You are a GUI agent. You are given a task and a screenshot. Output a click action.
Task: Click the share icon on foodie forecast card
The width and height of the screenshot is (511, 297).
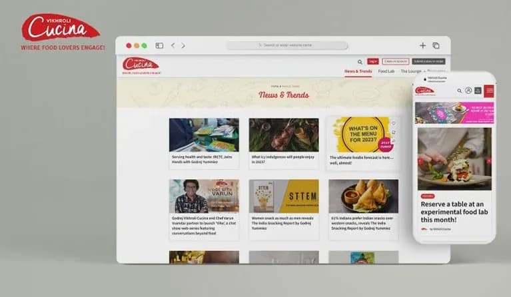(x=394, y=141)
